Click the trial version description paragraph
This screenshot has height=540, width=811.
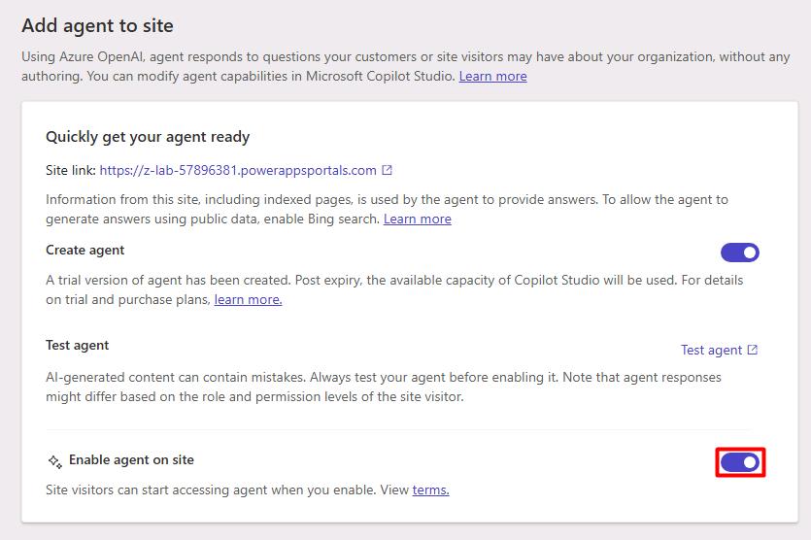pyautogui.click(x=394, y=289)
